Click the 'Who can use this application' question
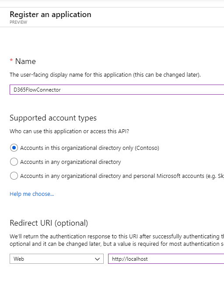Screen dimensions: 224x294 pos(70,131)
